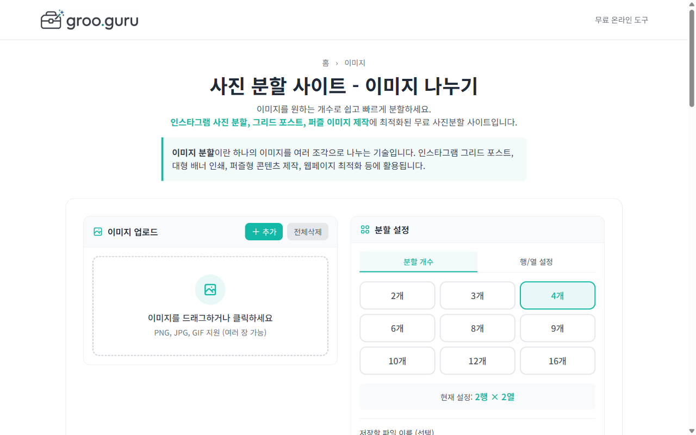The image size is (696, 435).
Task: Click the image placeholder icon in the drop zone
Action: click(210, 289)
